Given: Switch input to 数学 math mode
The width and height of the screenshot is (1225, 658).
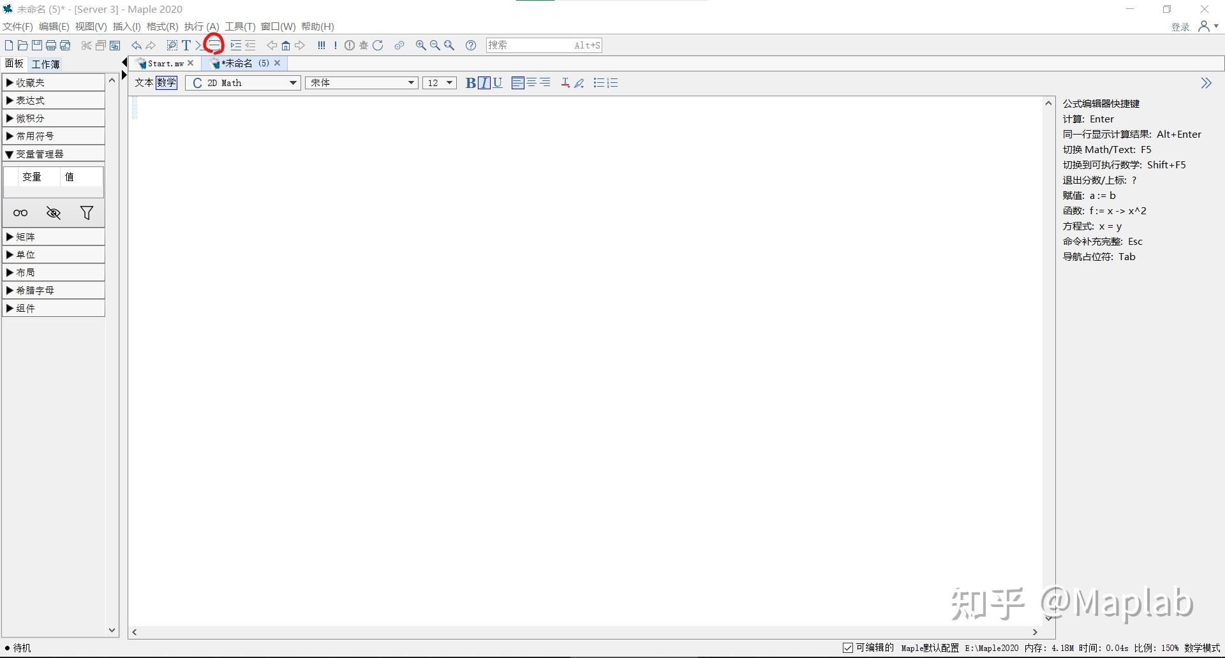Looking at the screenshot, I should click(x=167, y=83).
